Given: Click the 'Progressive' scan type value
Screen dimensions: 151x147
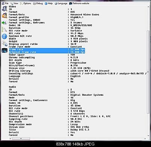Looking at the screenshot, I should coord(78,63).
